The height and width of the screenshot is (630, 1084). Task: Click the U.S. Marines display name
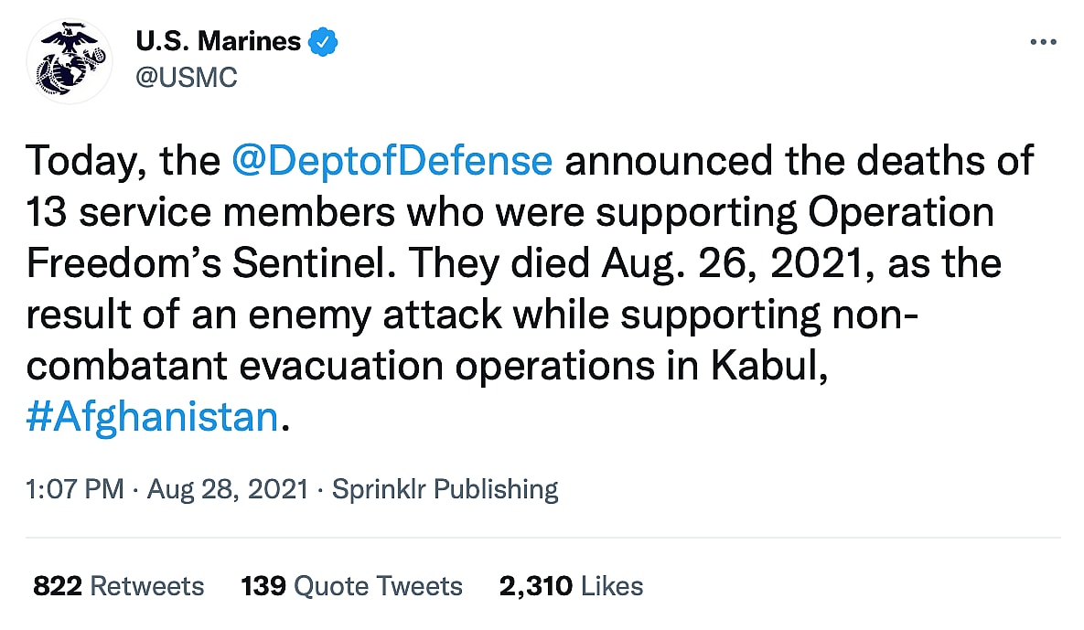pos(218,41)
